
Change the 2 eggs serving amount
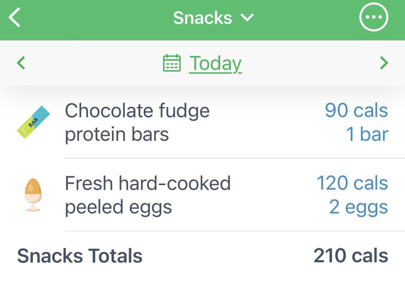click(x=358, y=207)
